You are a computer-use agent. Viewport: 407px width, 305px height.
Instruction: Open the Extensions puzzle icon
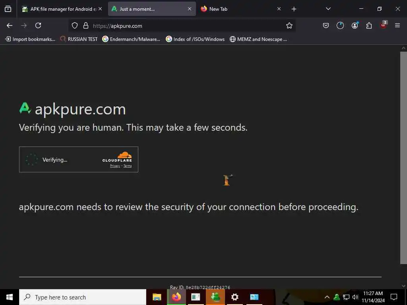pos(369,25)
